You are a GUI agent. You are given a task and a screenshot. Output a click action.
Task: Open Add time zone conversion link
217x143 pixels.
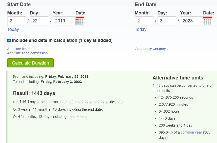coord(27,53)
